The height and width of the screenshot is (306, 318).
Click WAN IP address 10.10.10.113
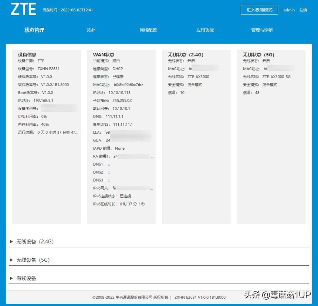coord(119,92)
